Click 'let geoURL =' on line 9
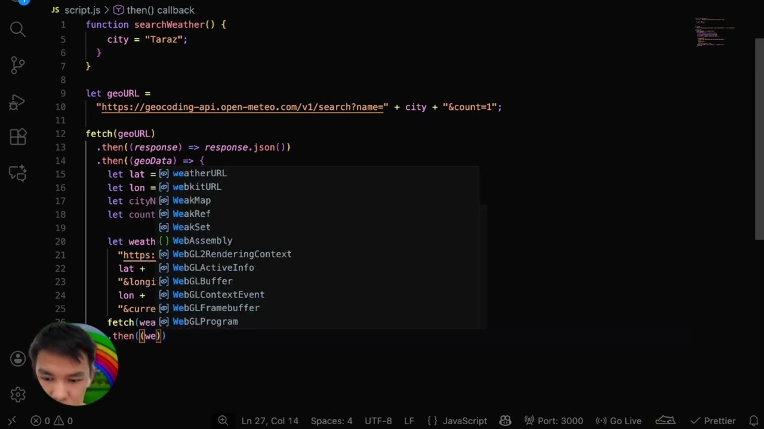764x429 pixels. (118, 94)
